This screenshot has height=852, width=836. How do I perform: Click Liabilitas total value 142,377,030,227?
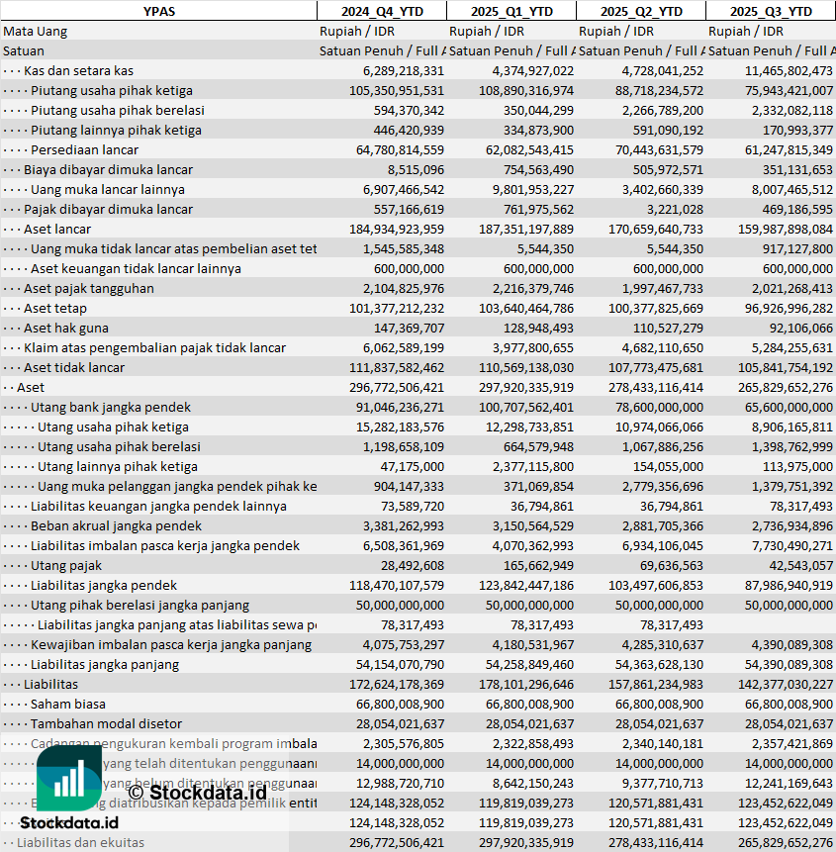pyautogui.click(x=785, y=685)
